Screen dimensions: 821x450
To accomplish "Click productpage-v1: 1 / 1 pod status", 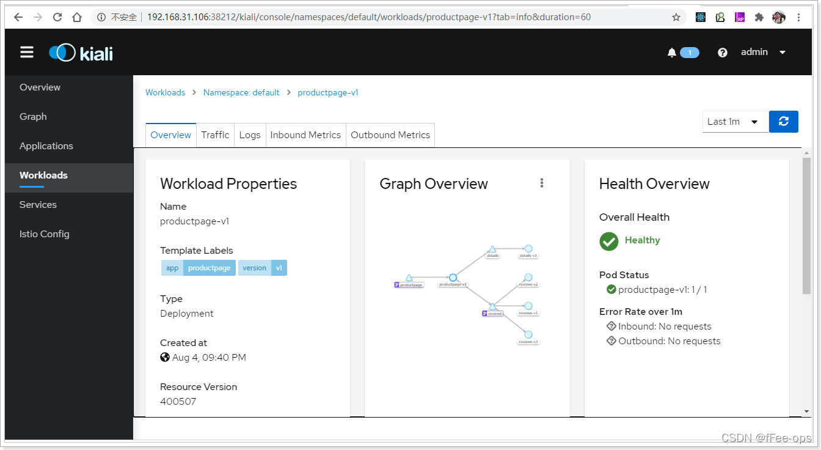I will pos(663,290).
